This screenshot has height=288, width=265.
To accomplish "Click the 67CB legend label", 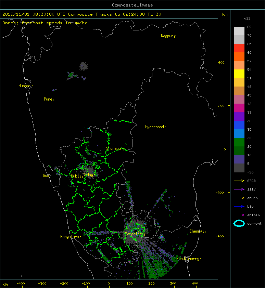I will (251, 181).
